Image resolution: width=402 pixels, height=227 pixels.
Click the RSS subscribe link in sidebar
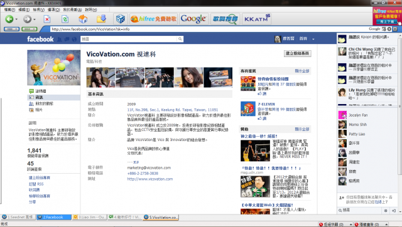(x=36, y=184)
